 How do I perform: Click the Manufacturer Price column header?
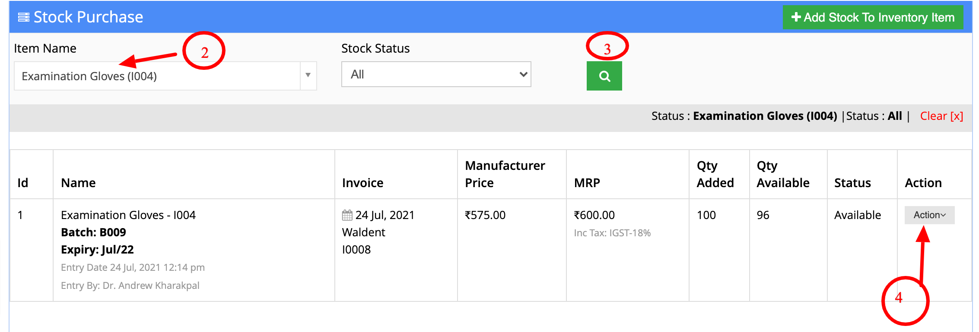pos(505,174)
